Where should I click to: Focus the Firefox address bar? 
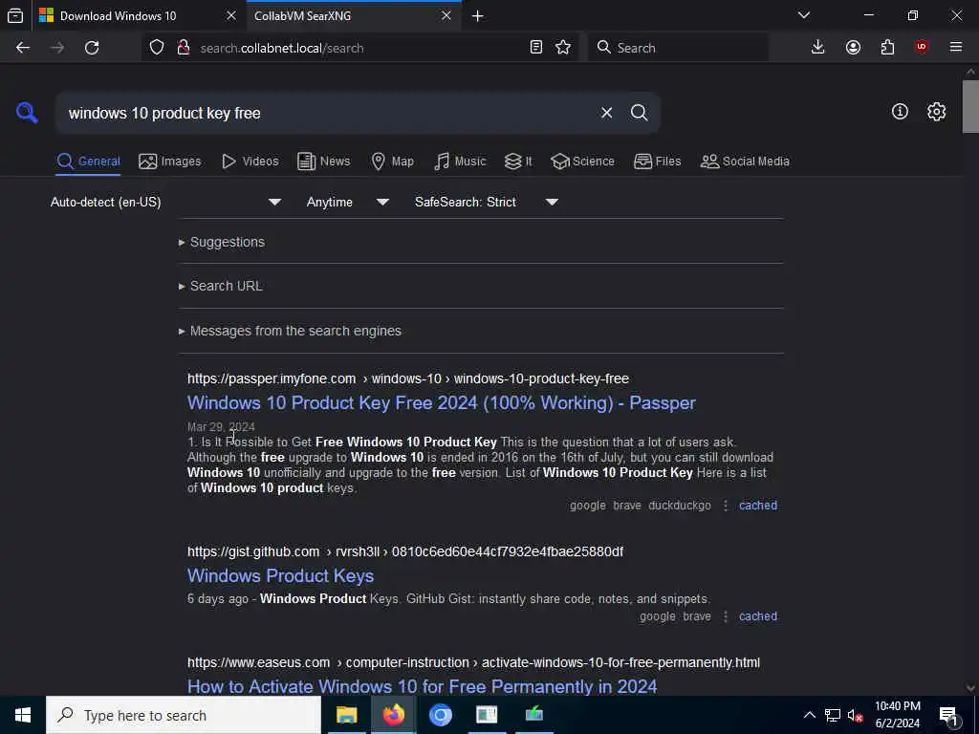(x=359, y=48)
